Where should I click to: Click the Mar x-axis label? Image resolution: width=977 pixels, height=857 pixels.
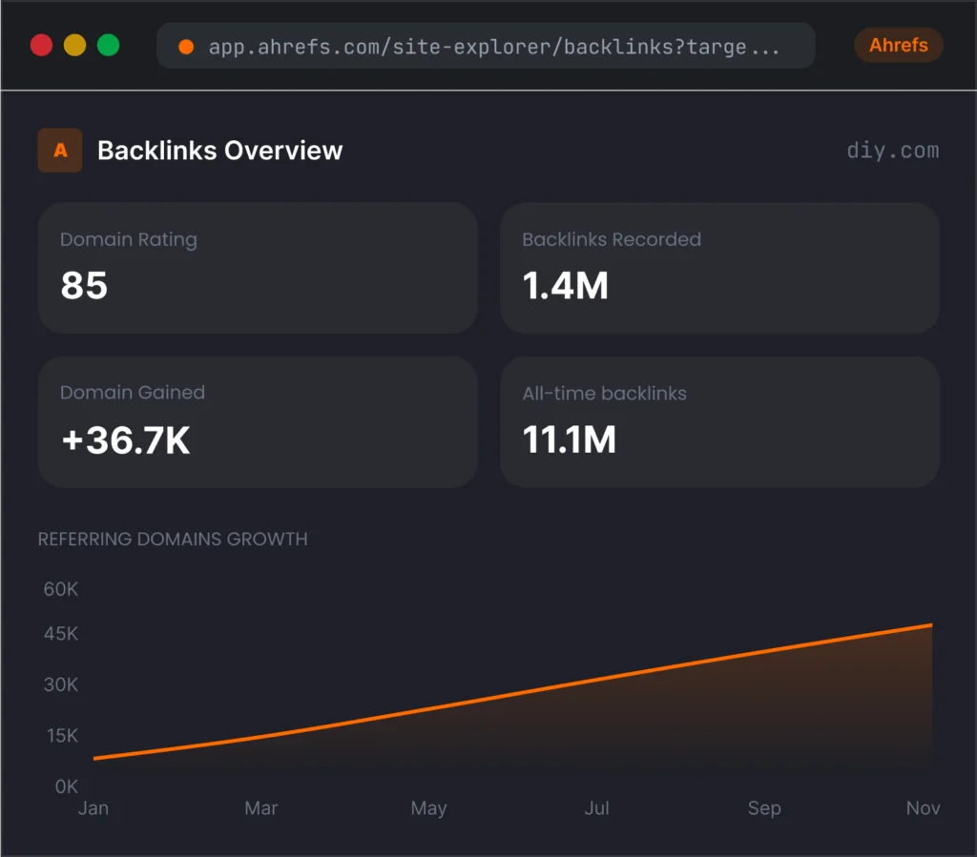[x=261, y=807]
